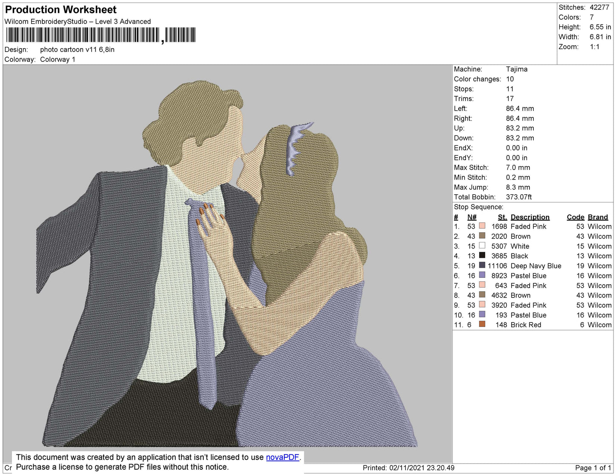Click the barcode under the worksheet title
616x476 pixels.
[x=101, y=35]
